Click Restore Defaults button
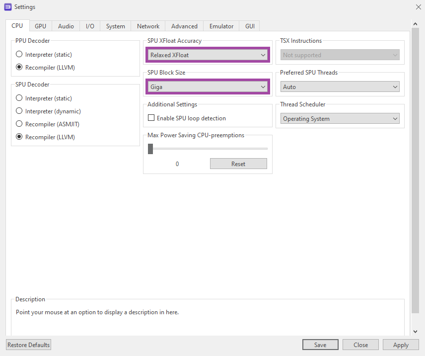 click(28, 345)
